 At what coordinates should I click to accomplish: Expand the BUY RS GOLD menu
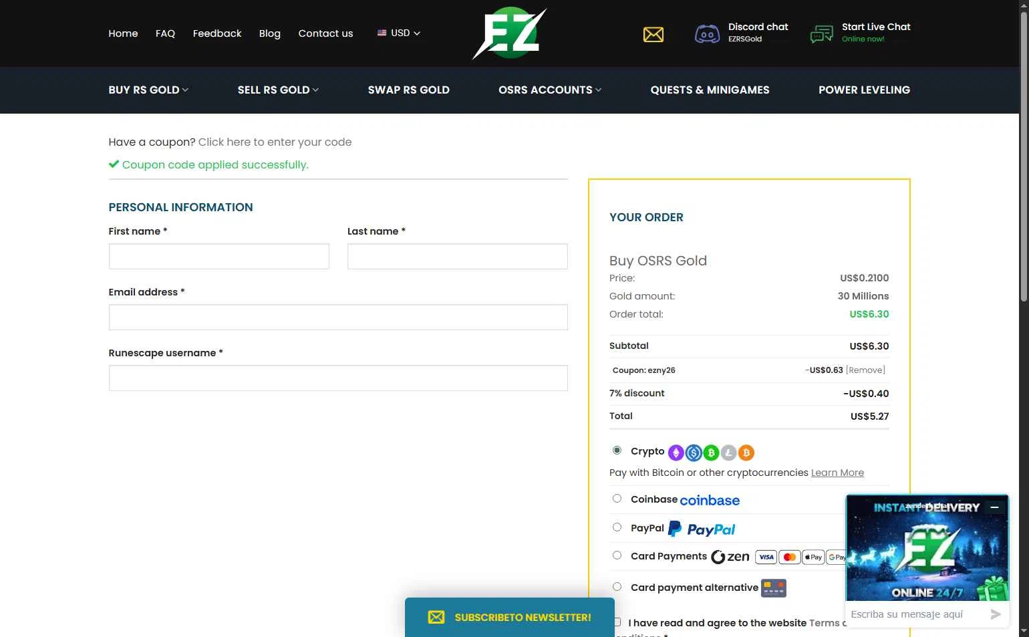(x=148, y=90)
